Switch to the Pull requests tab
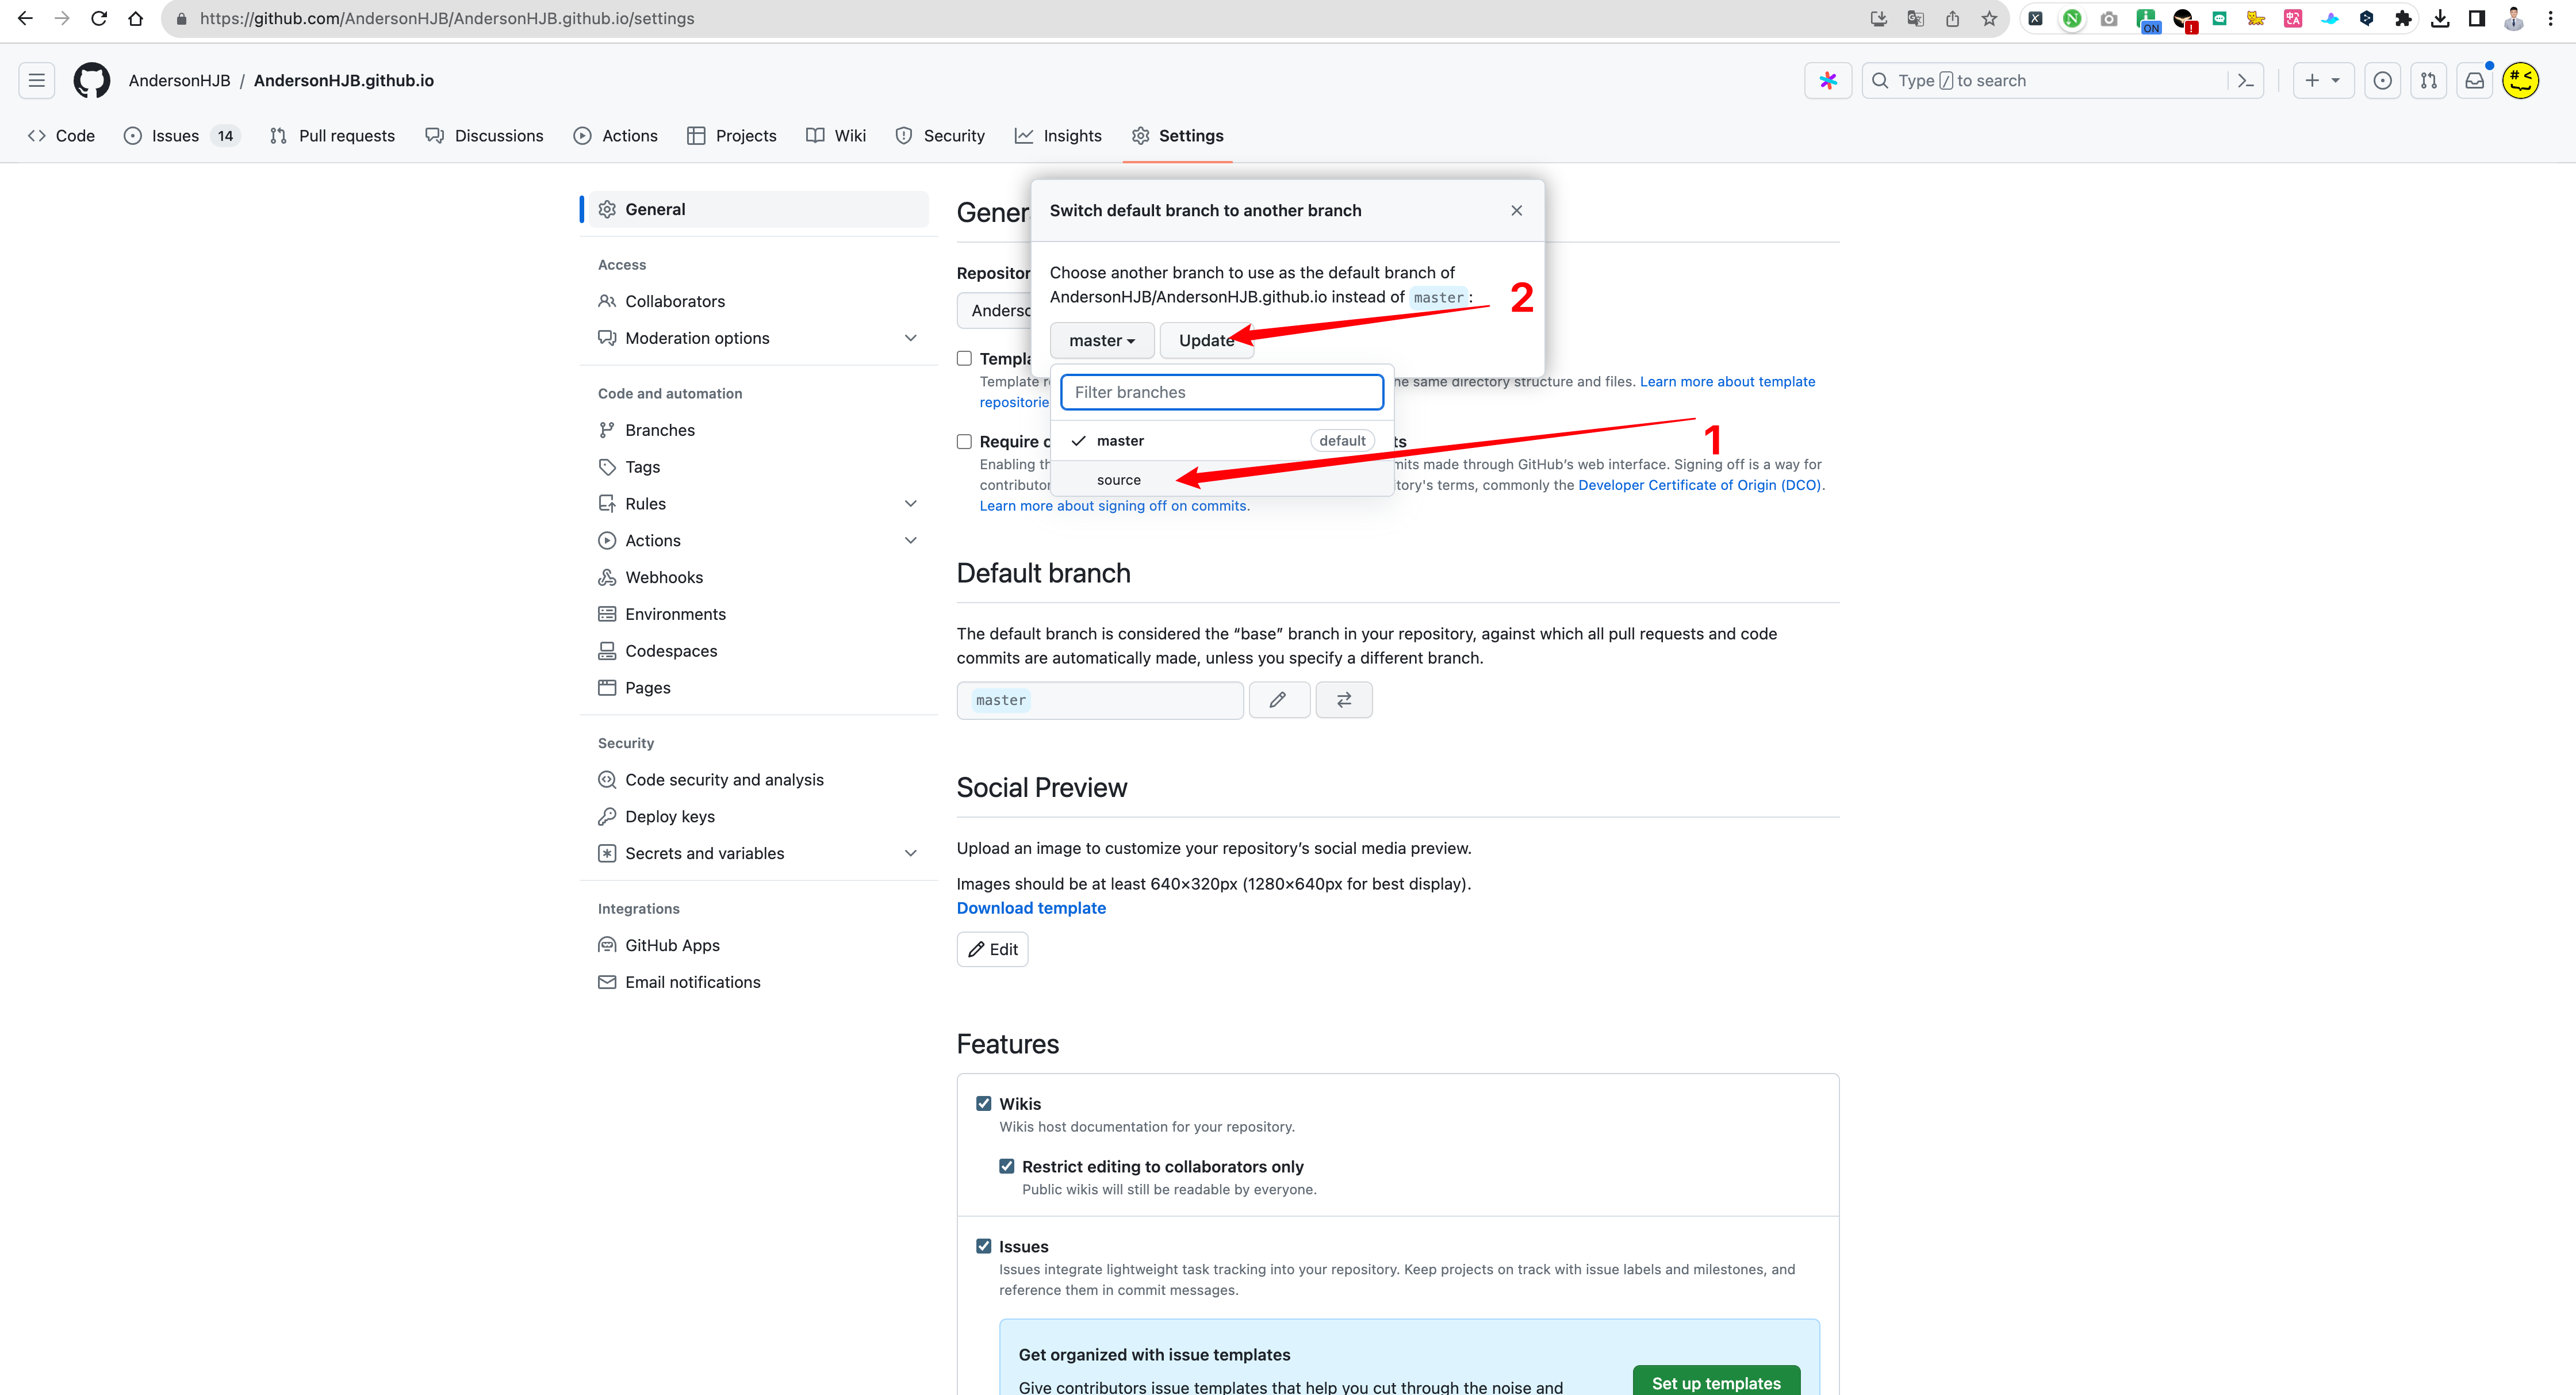 (x=333, y=136)
